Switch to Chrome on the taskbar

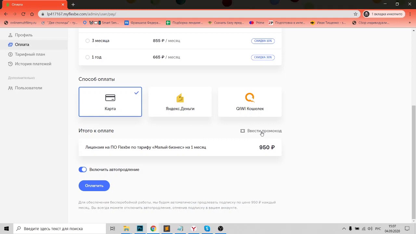[x=153, y=228]
